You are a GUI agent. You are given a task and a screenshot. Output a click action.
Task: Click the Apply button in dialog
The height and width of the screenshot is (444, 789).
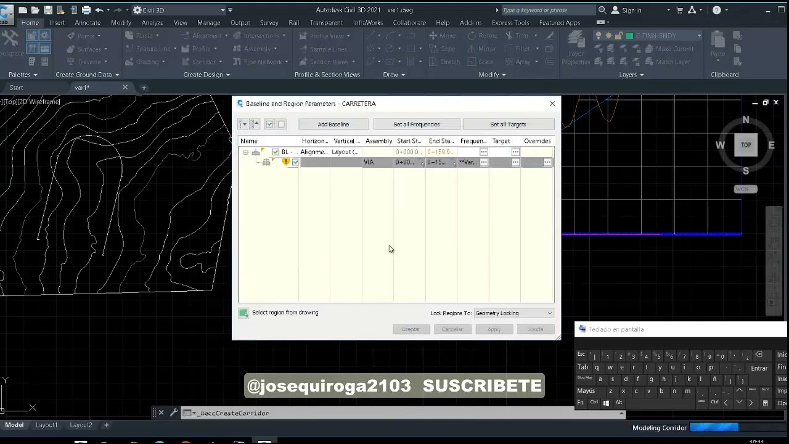click(x=494, y=329)
